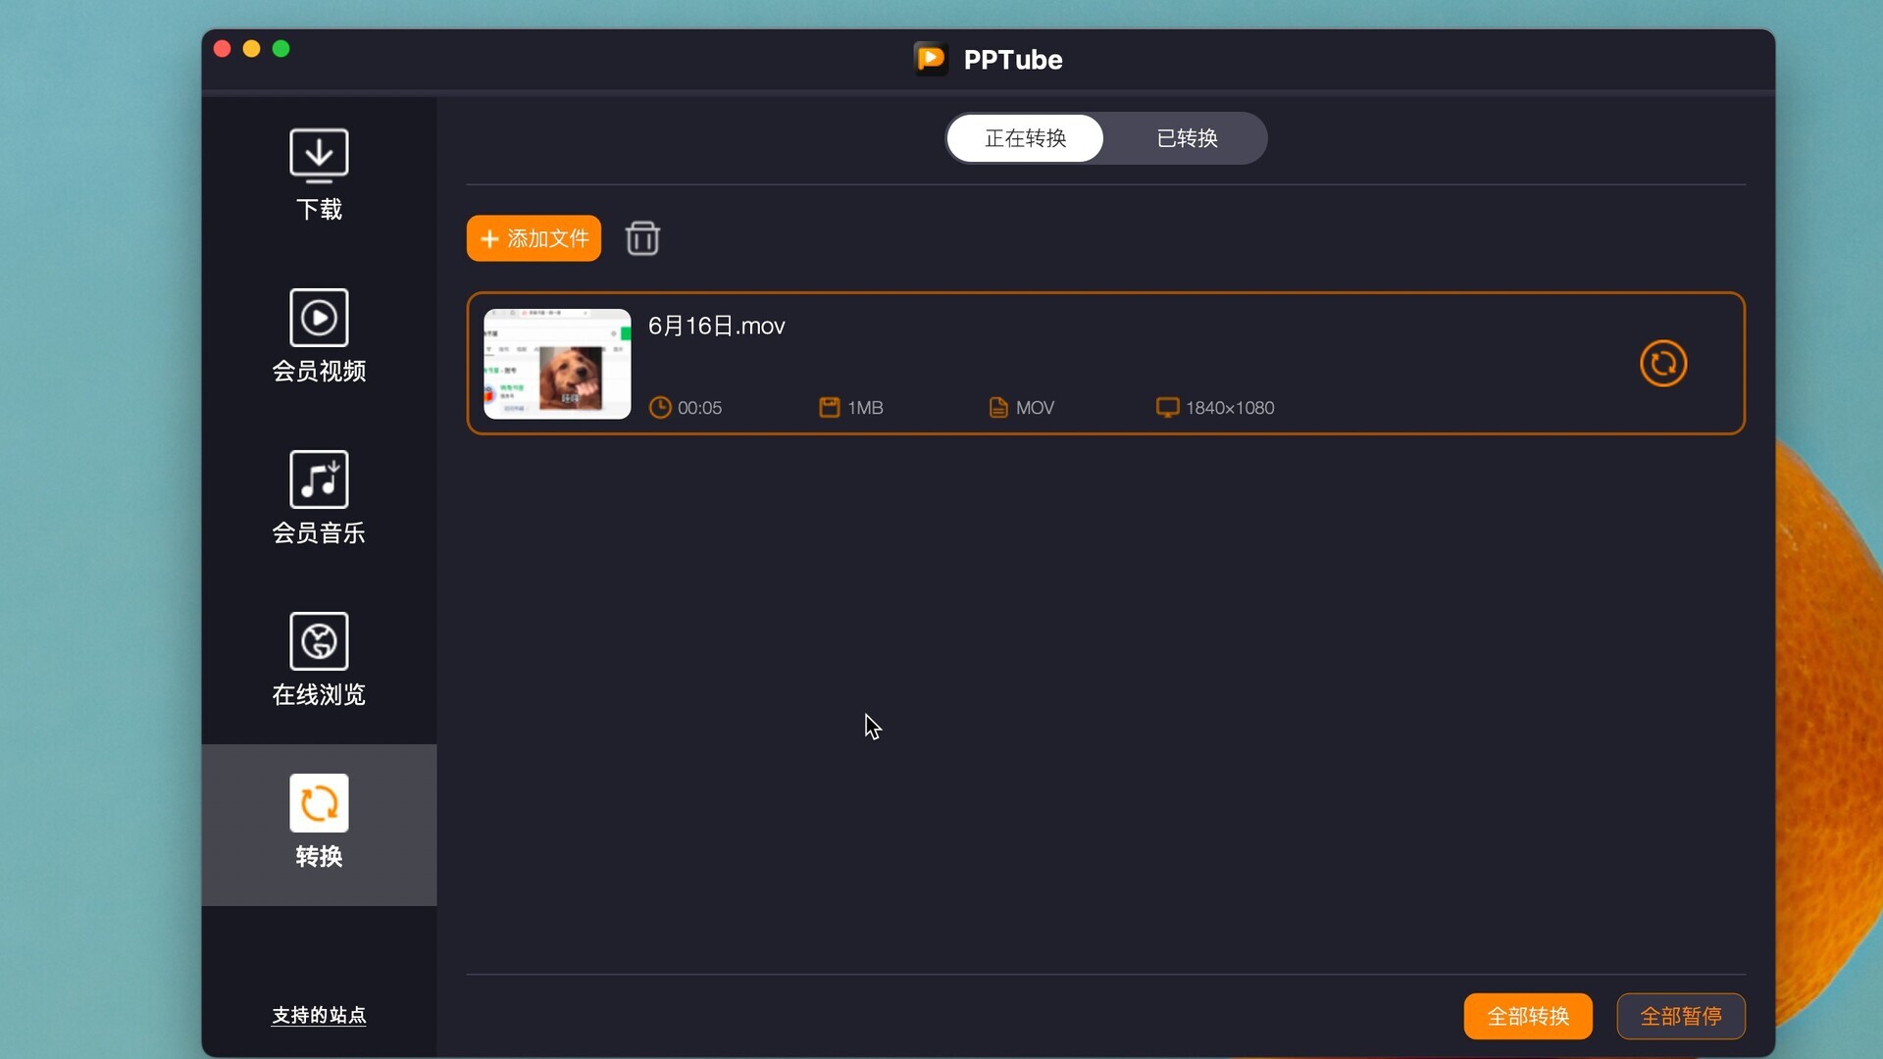Click the format icon beside MOV
The width and height of the screenshot is (1883, 1059).
click(998, 408)
